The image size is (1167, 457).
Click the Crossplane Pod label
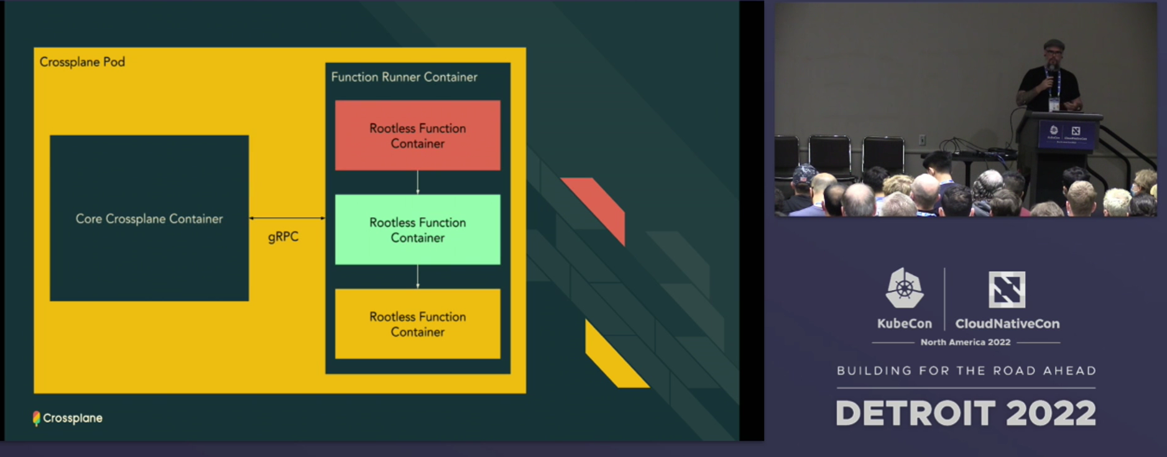tap(82, 62)
